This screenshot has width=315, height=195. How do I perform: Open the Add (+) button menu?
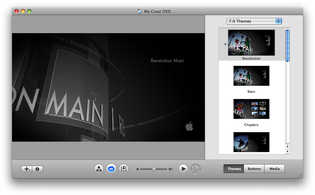[27, 169]
